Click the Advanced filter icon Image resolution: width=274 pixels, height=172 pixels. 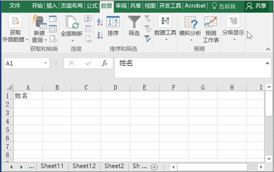(147, 38)
